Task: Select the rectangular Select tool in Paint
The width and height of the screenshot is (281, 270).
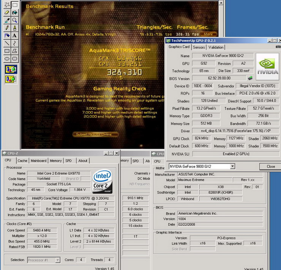Action: click(15, 5)
